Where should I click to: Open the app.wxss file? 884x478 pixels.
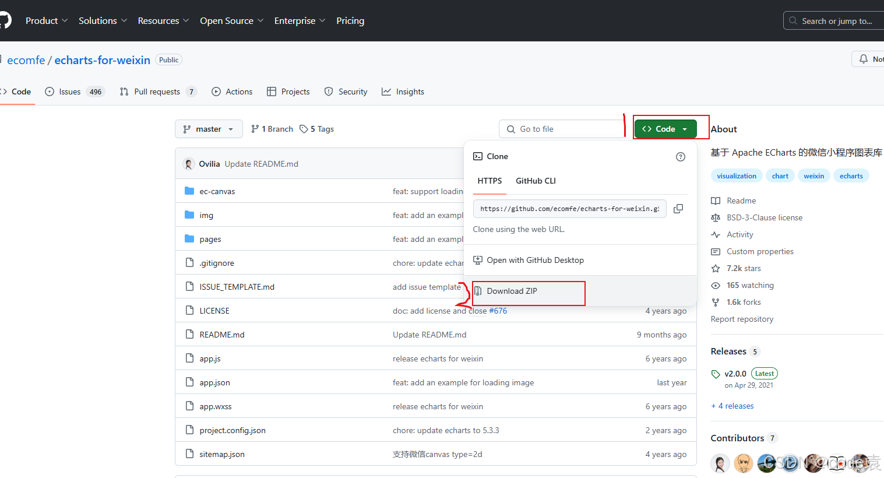[216, 406]
